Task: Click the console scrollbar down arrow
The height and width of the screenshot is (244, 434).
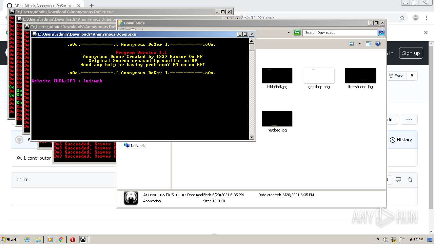Action: tap(251, 137)
